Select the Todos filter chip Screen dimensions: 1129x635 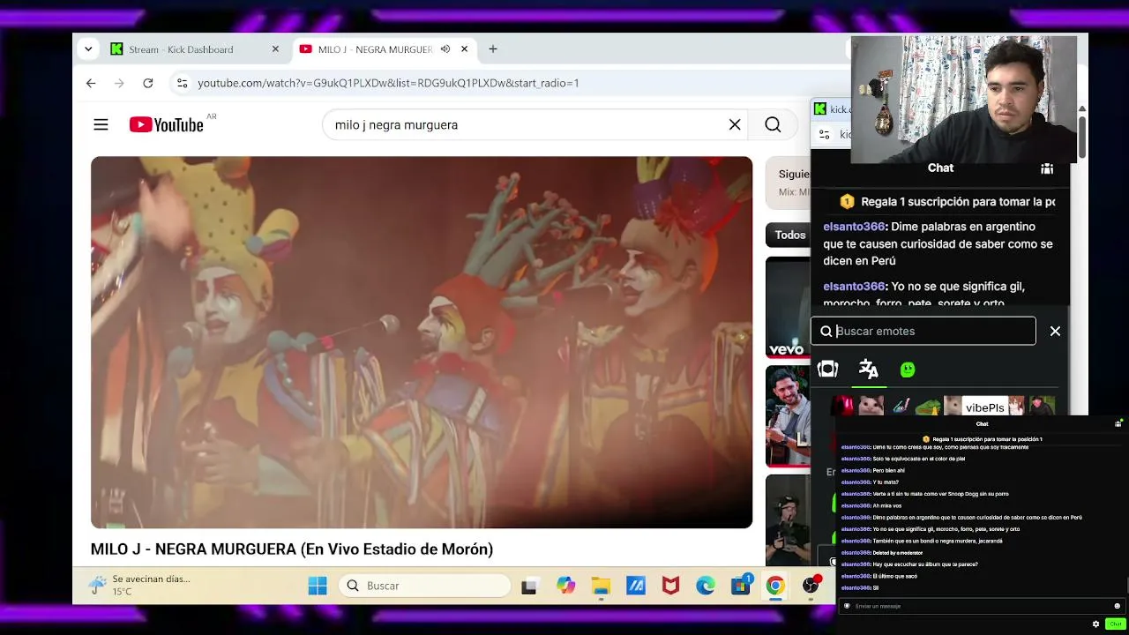click(x=790, y=235)
